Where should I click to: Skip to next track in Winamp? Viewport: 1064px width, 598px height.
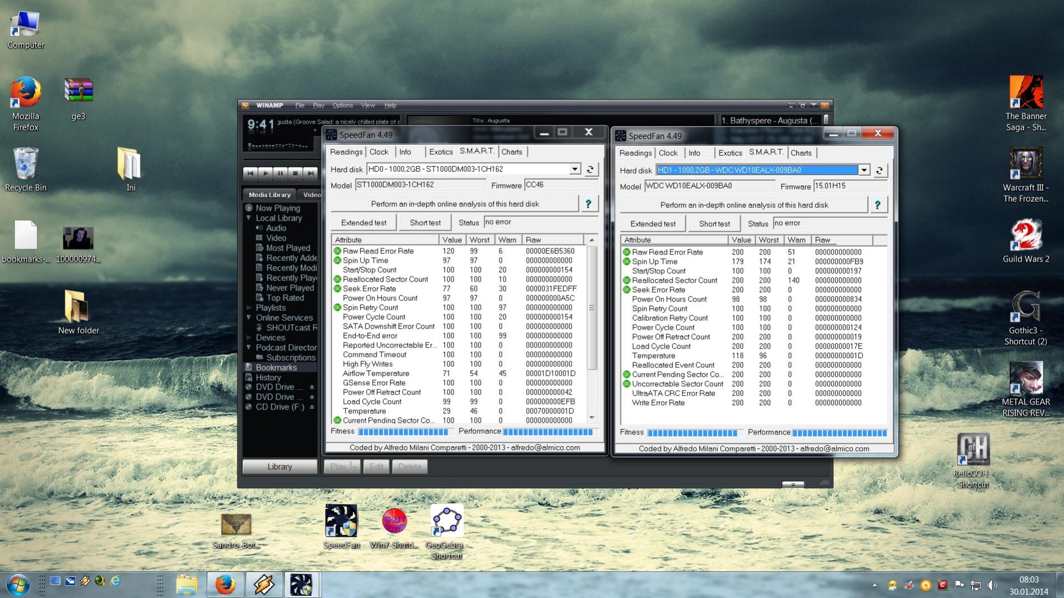tap(310, 173)
